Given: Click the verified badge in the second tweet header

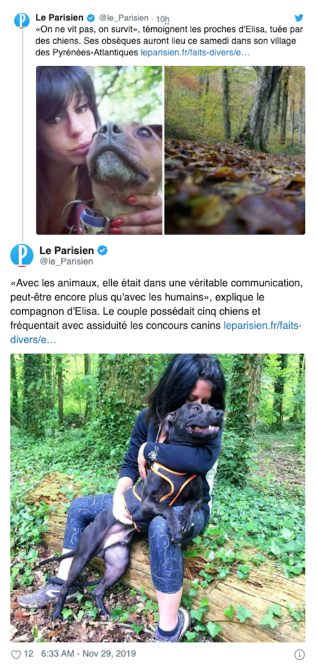Looking at the screenshot, I should tap(102, 250).
